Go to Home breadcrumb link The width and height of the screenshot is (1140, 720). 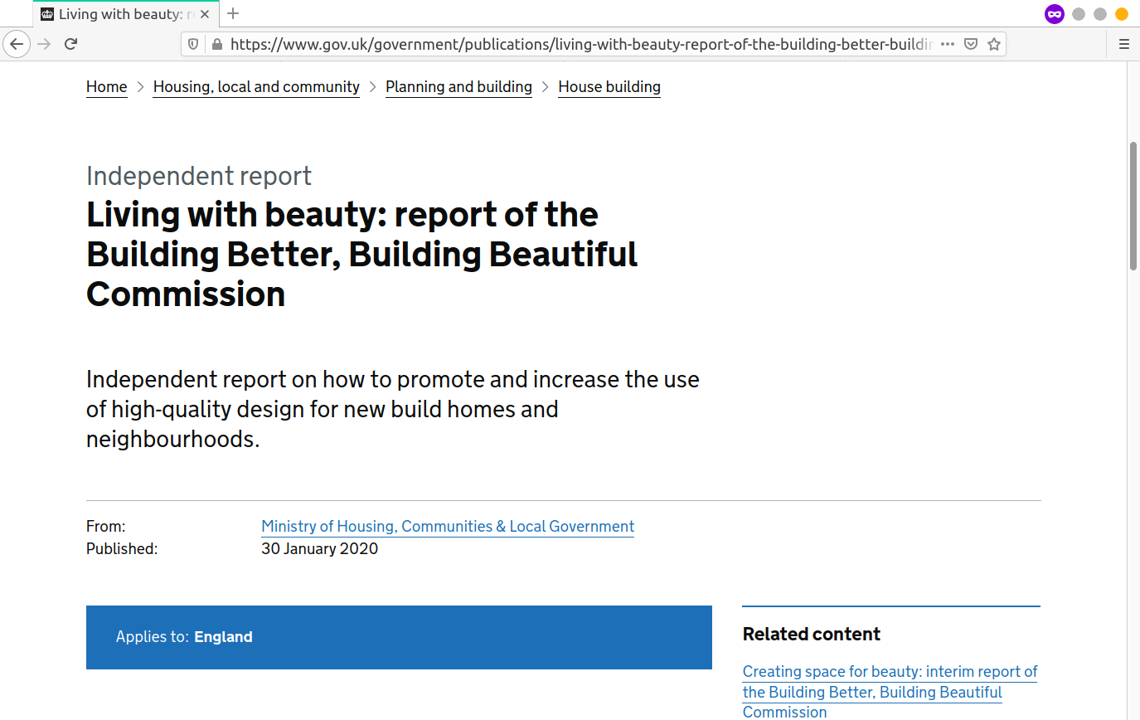107,87
